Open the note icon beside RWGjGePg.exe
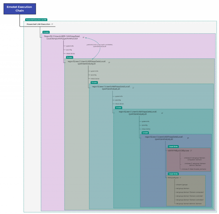 (180, 178)
